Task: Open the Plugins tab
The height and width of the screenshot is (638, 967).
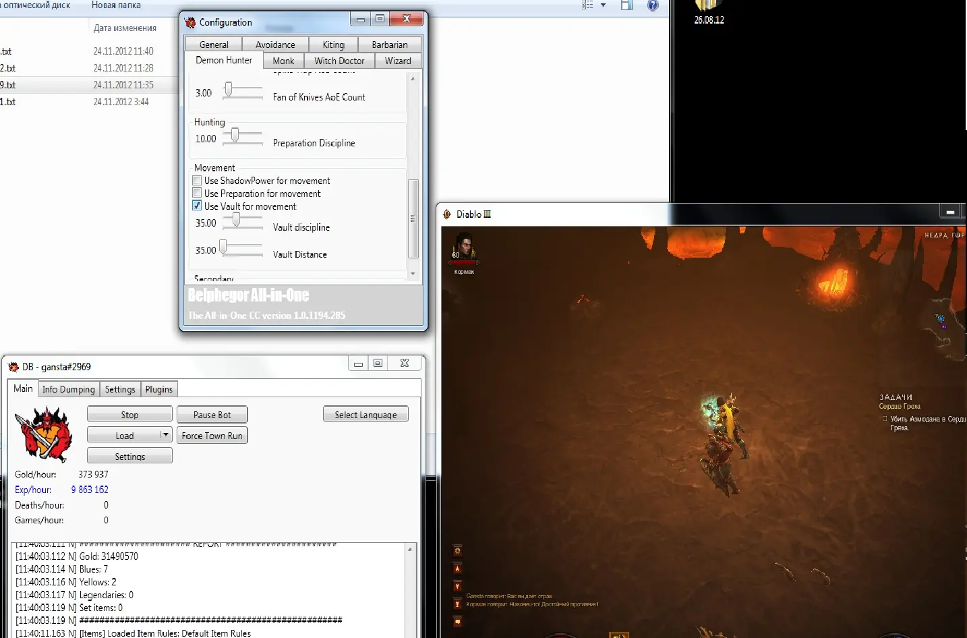Action: 159,389
